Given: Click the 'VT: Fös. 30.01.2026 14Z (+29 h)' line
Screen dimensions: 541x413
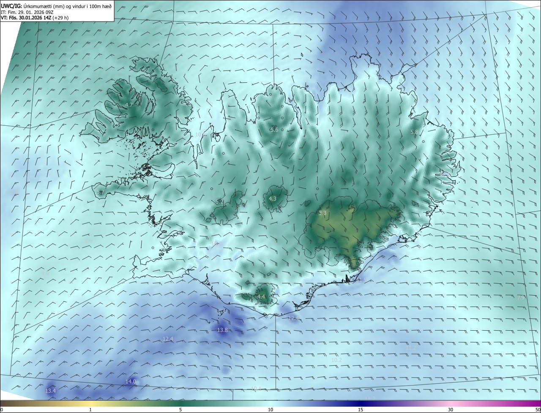Looking at the screenshot, I should pyautogui.click(x=35, y=18).
